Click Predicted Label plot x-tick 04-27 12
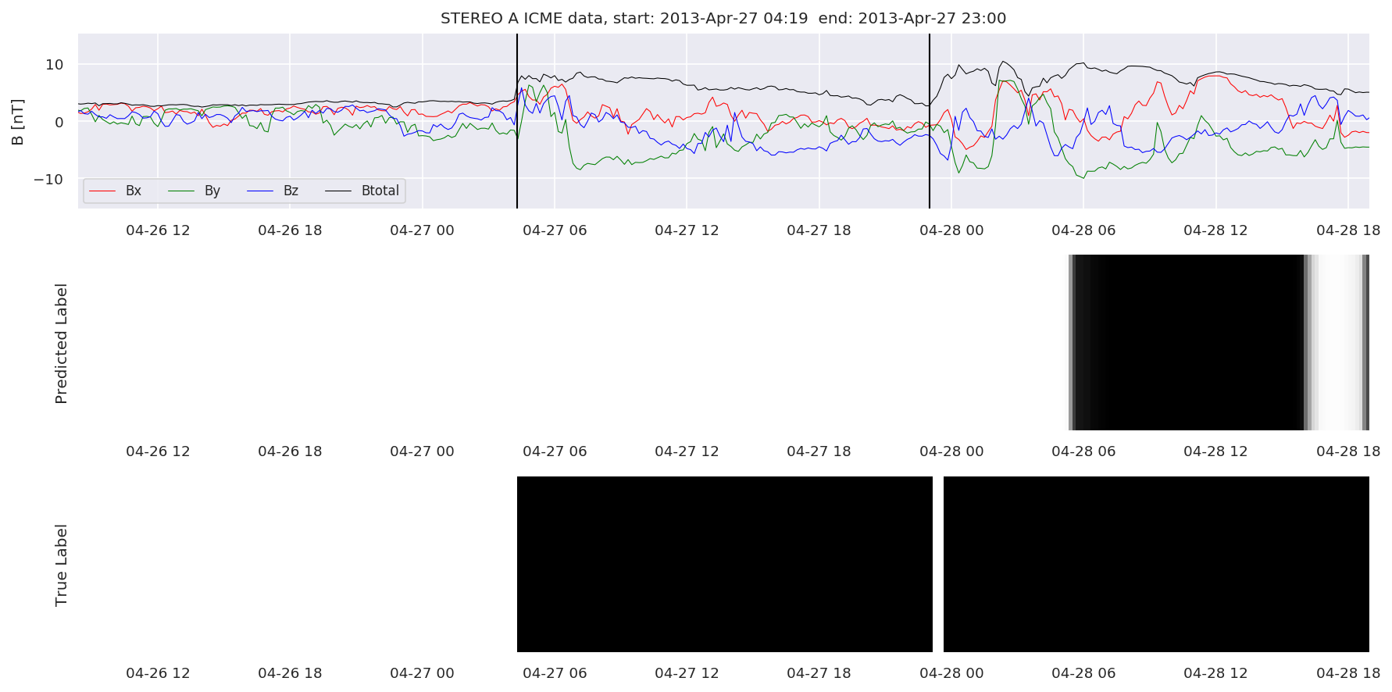1392x692 pixels. [x=687, y=451]
